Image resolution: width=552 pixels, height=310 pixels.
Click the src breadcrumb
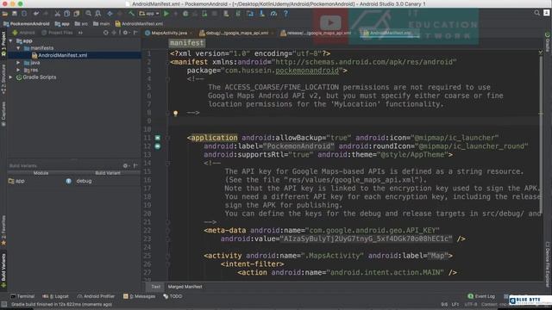click(81, 24)
